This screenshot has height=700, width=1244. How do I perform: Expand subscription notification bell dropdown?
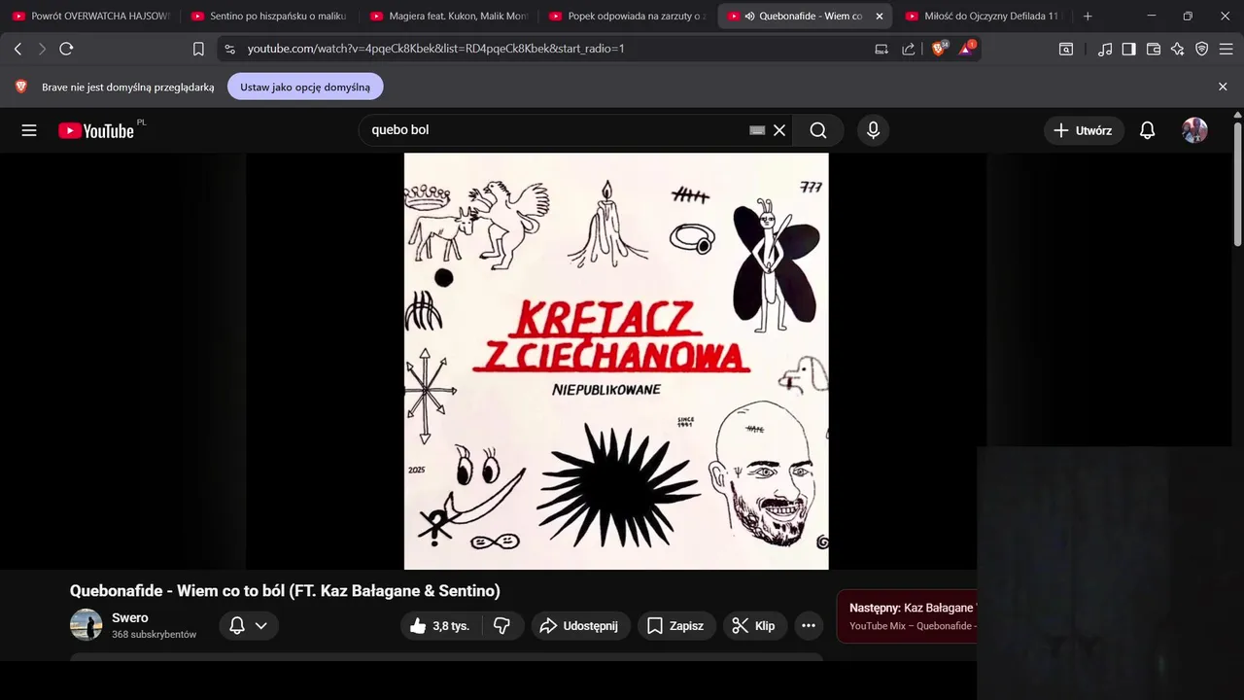coord(249,626)
